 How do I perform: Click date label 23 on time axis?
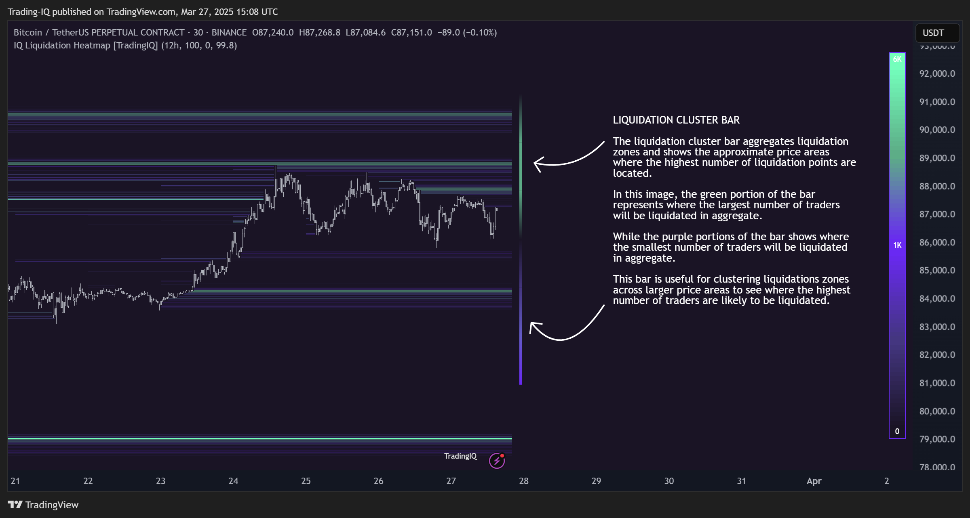click(x=160, y=481)
